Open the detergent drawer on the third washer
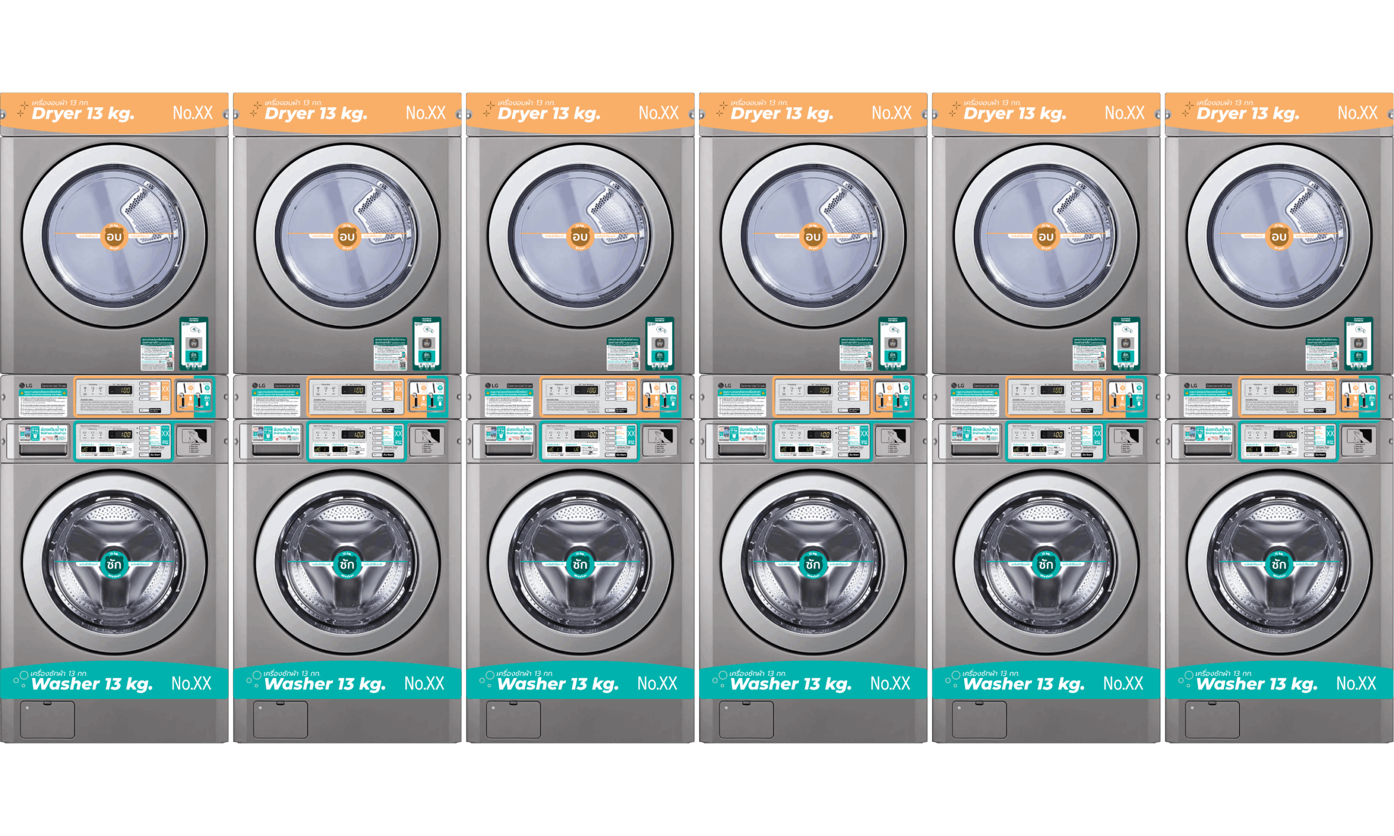 coord(510,448)
